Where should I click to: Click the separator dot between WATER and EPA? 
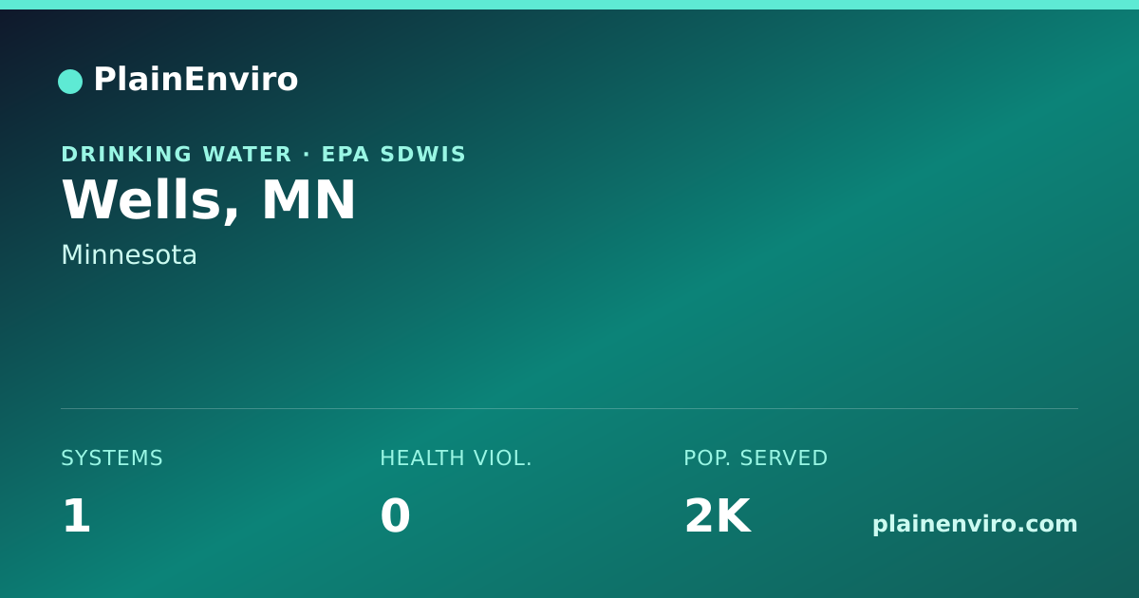point(307,154)
